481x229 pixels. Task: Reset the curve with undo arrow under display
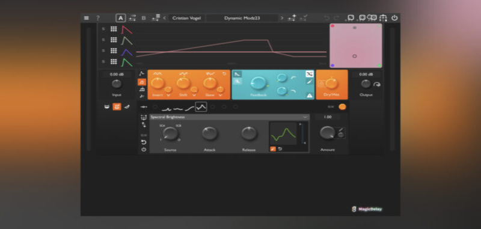pos(280,149)
